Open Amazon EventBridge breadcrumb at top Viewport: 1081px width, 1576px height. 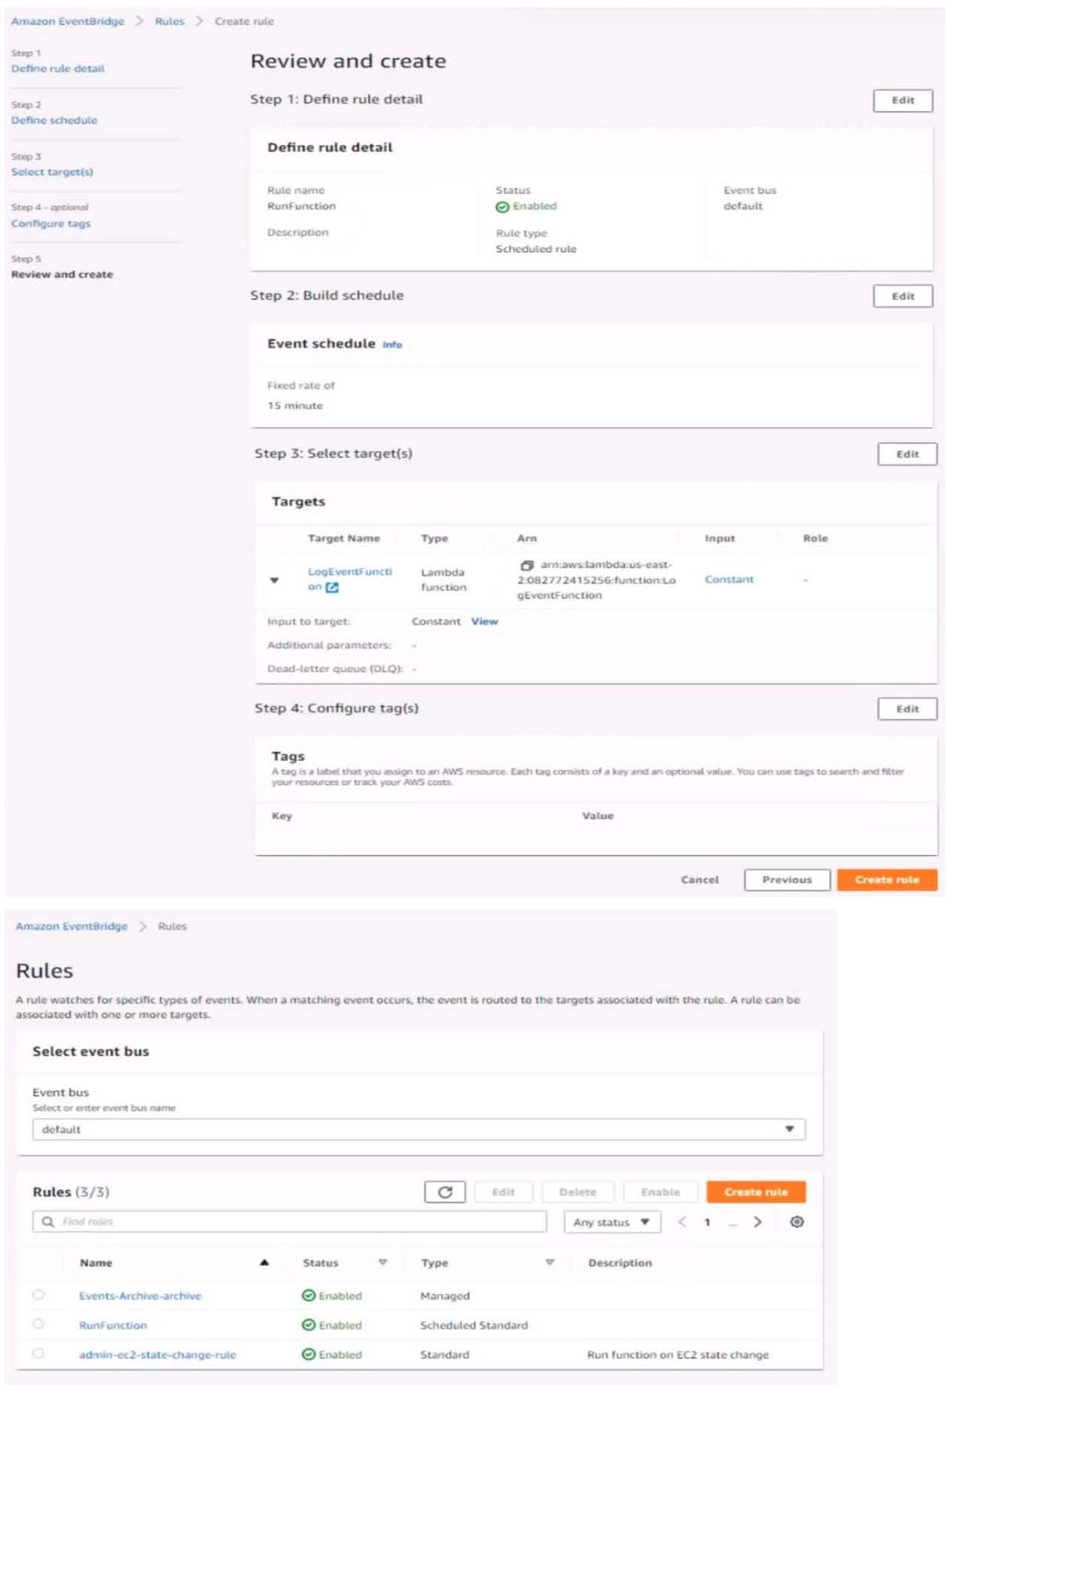(68, 21)
